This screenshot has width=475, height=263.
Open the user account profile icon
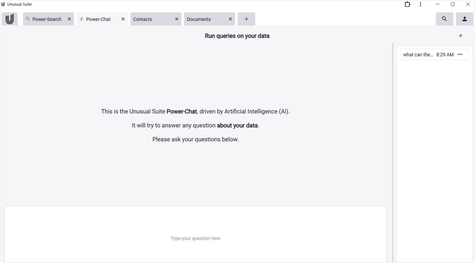pyautogui.click(x=464, y=19)
